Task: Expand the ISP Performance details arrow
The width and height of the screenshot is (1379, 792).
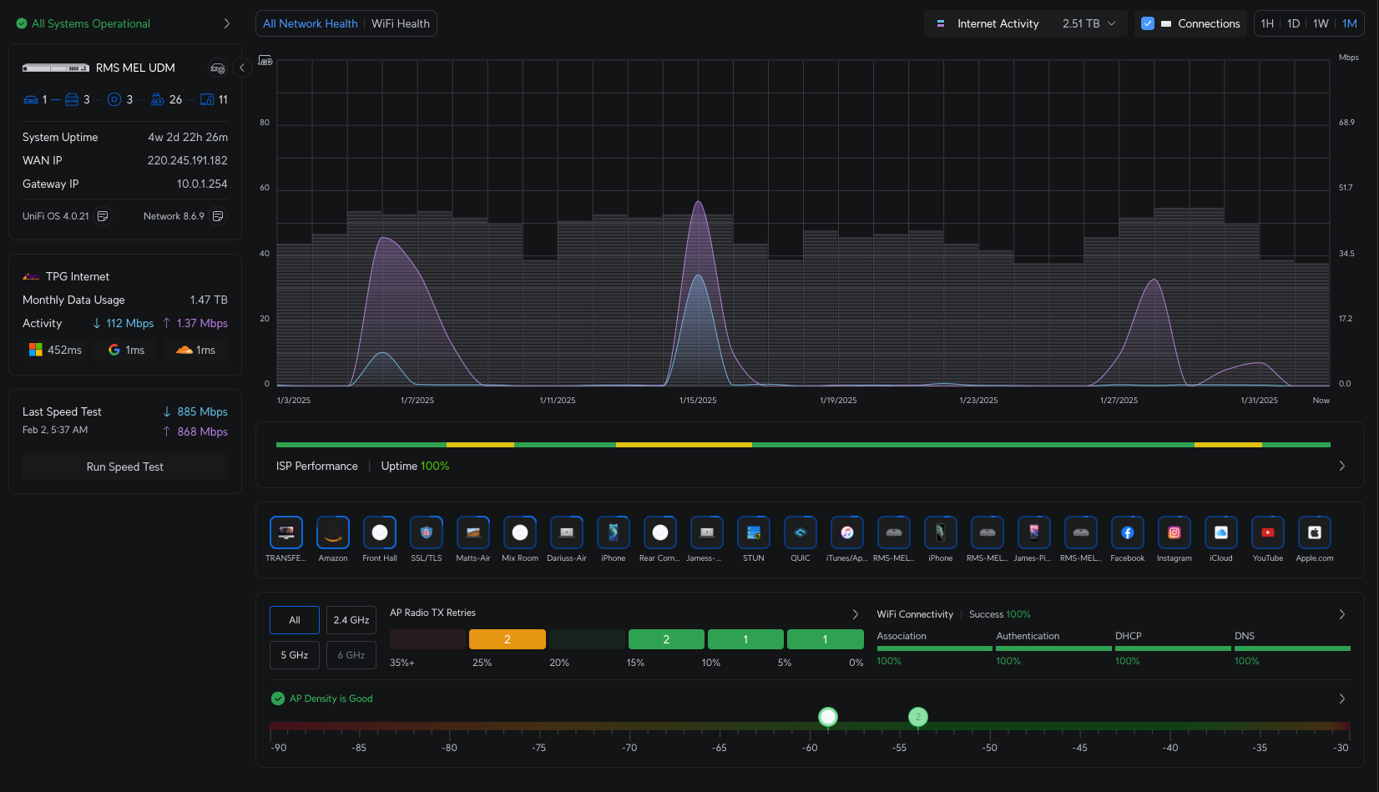Action: (1342, 466)
